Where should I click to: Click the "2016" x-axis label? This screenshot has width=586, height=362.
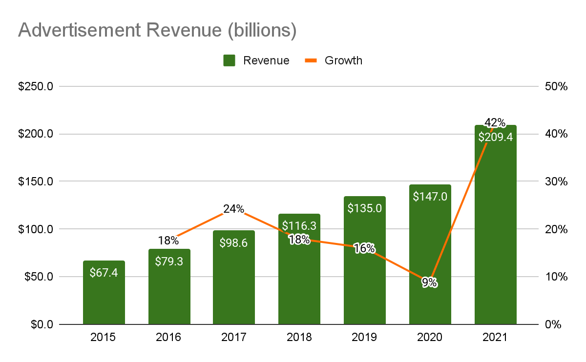[169, 337]
